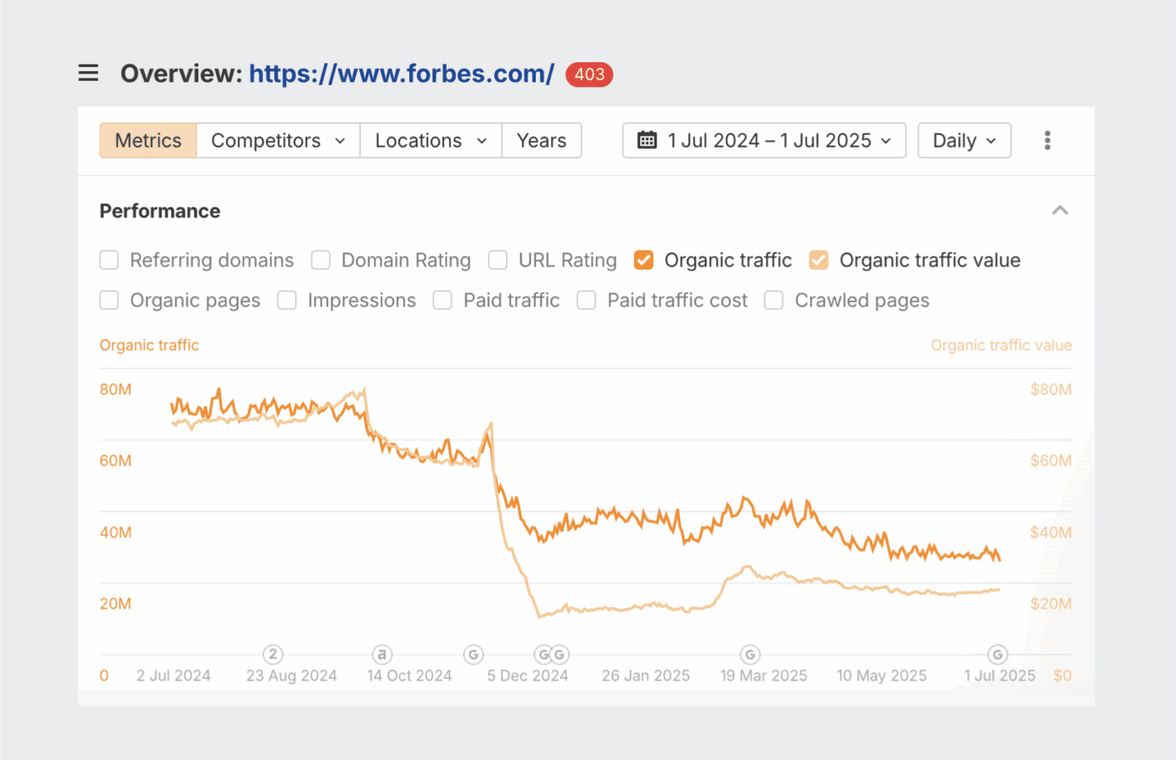The image size is (1176, 760).
Task: Click the calendar icon in date range
Action: click(x=647, y=140)
